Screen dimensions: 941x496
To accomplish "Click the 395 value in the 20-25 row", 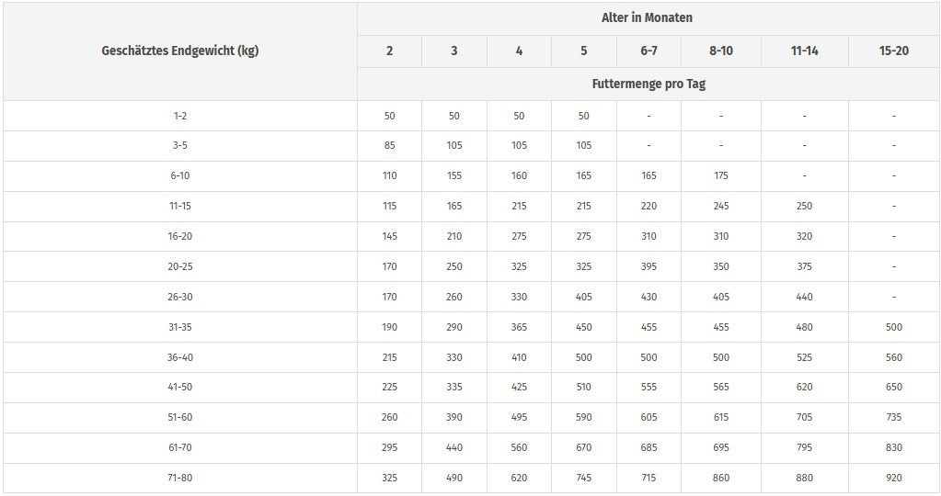I will 648,266.
